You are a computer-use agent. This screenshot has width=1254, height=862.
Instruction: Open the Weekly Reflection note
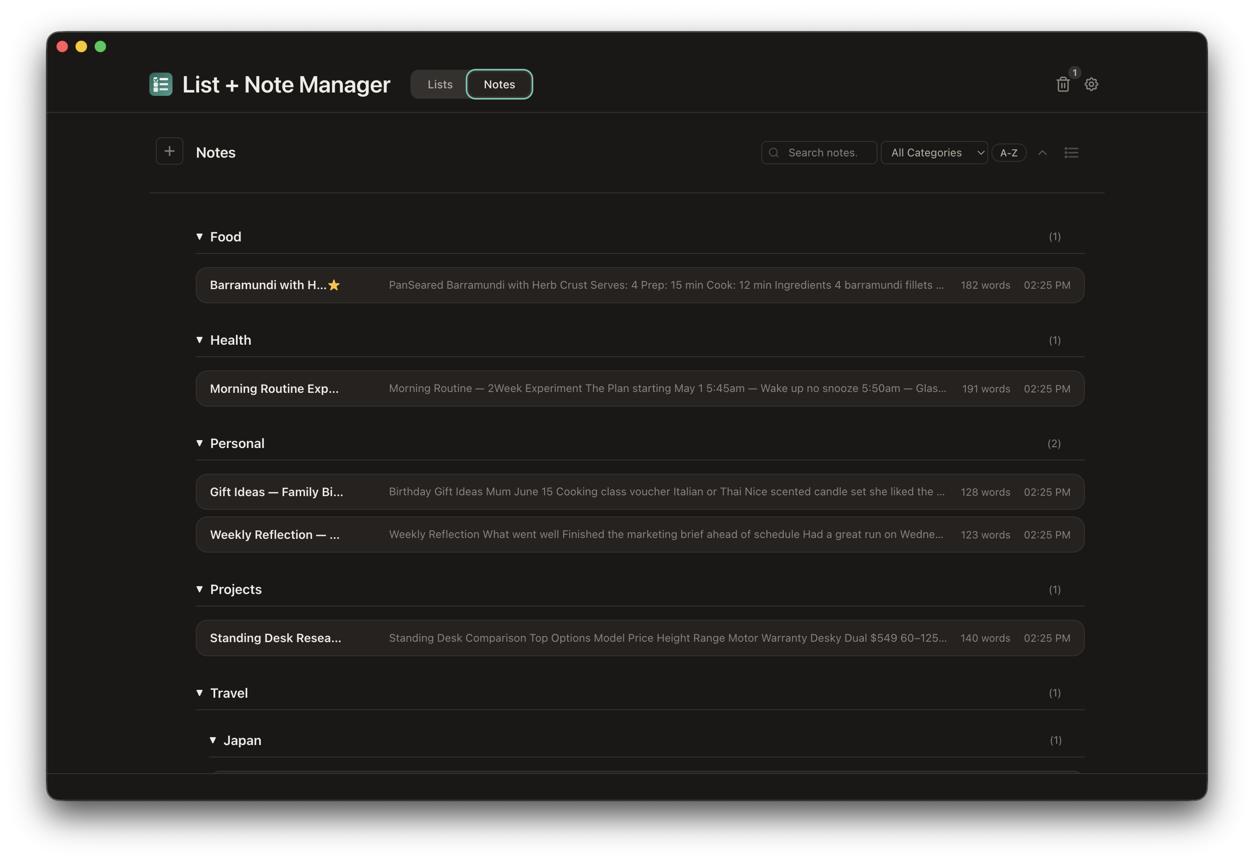click(640, 535)
